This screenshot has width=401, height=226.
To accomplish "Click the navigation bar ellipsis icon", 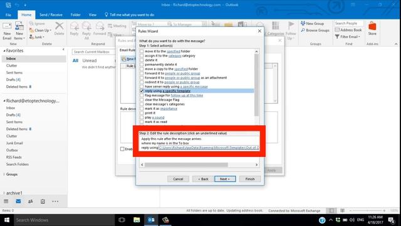I will [55, 202].
